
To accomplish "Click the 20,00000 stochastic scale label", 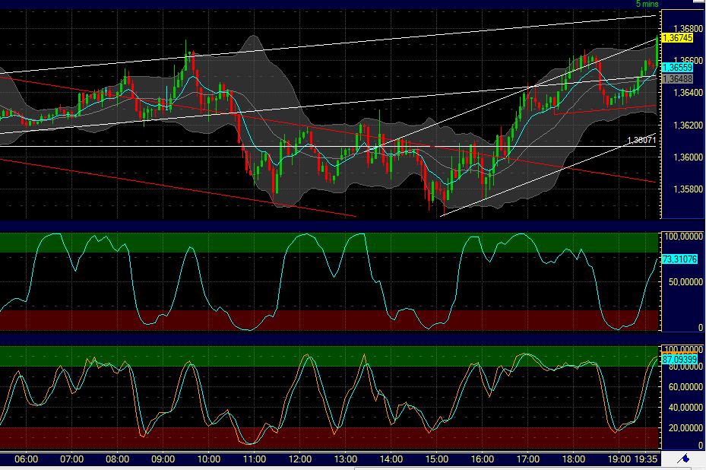I will (685, 427).
